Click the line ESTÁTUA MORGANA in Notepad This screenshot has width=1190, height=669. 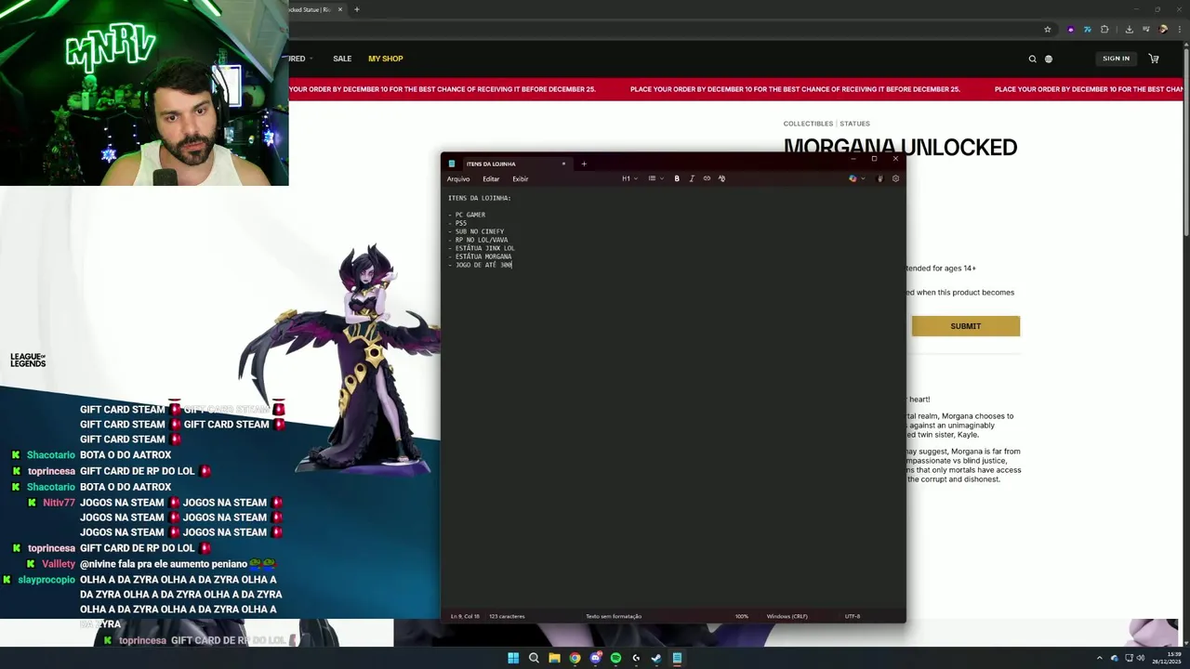click(x=480, y=256)
